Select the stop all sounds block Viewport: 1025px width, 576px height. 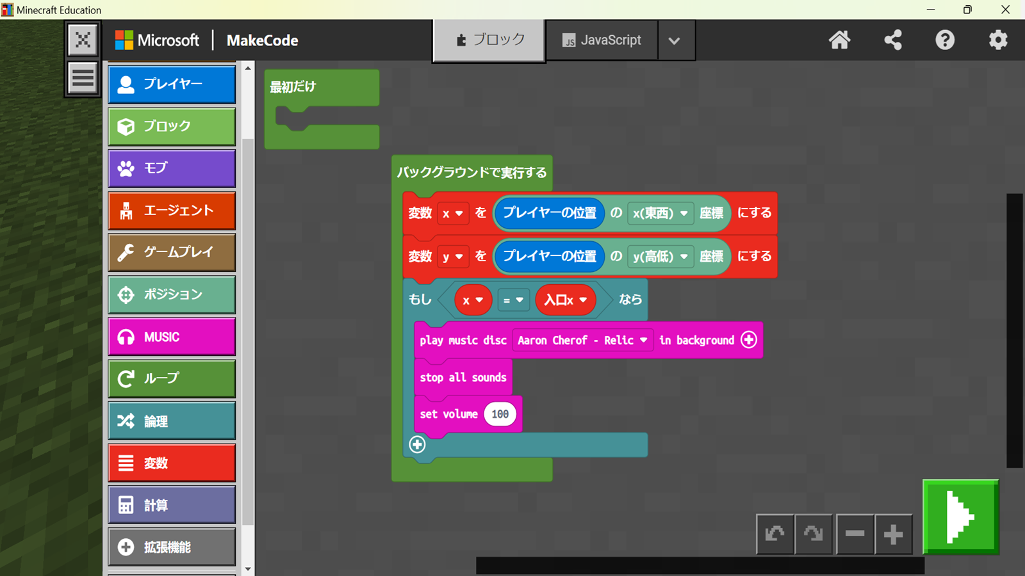coord(463,378)
